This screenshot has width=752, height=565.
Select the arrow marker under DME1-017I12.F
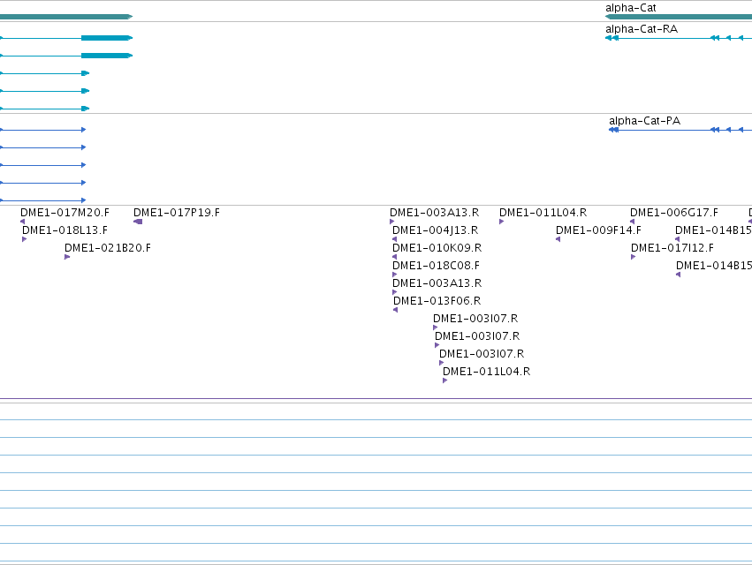[x=633, y=257]
